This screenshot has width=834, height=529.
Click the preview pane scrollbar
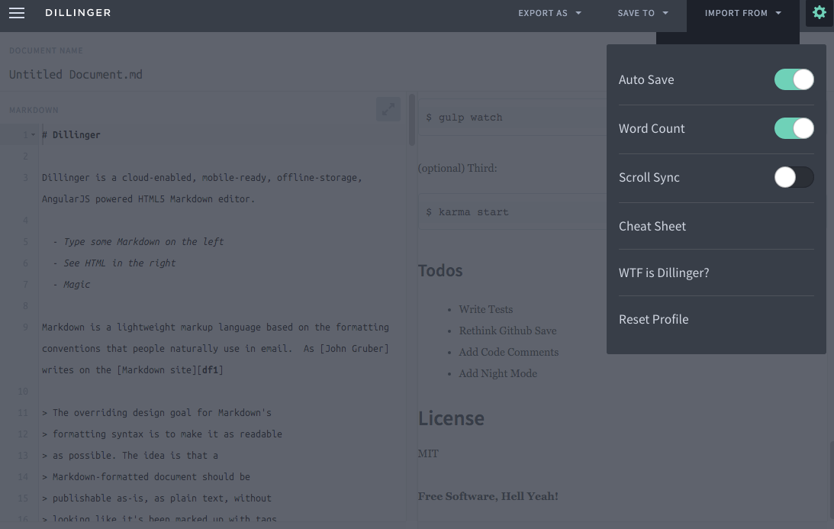[831, 479]
